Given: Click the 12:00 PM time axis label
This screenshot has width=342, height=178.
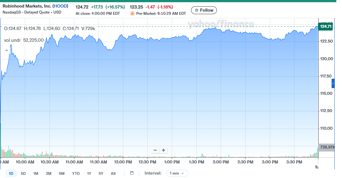Looking at the screenshot, I should point(123,162).
